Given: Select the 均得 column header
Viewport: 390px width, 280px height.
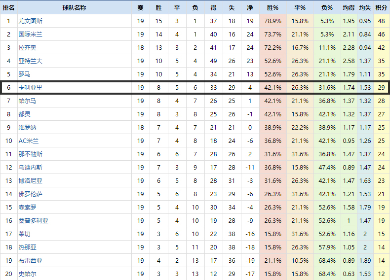Looking at the screenshot, I should [x=349, y=8].
